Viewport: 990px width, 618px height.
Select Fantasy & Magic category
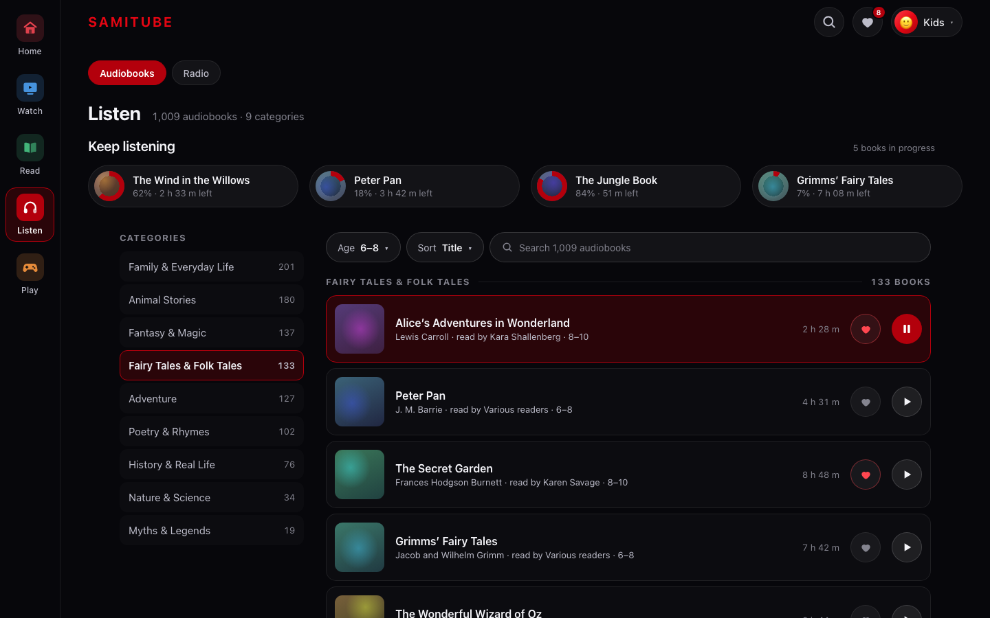click(212, 332)
